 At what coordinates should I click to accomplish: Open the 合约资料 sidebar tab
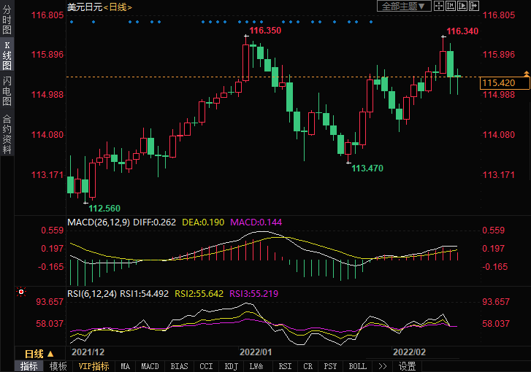(7, 133)
